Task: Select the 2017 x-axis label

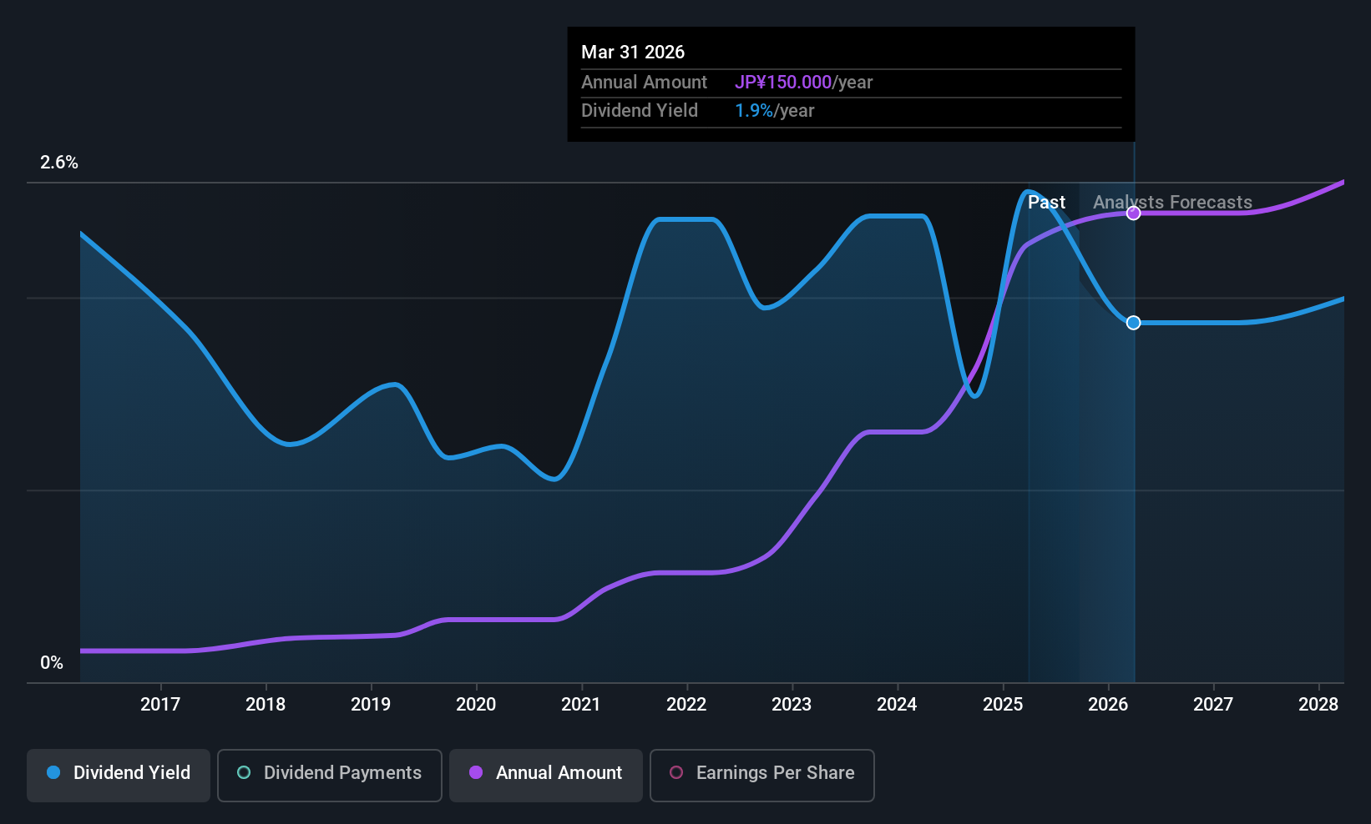Action: click(160, 705)
